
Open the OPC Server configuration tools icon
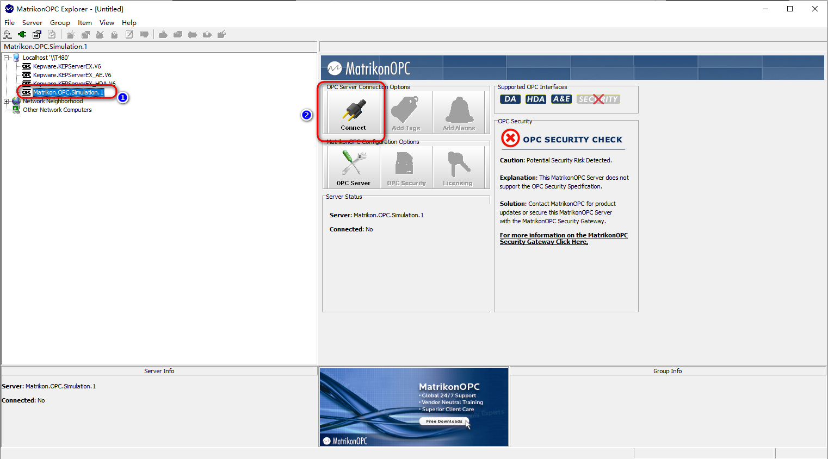353,167
